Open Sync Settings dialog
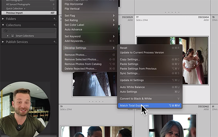Screen dimensions: 218x137 point(150,73)
